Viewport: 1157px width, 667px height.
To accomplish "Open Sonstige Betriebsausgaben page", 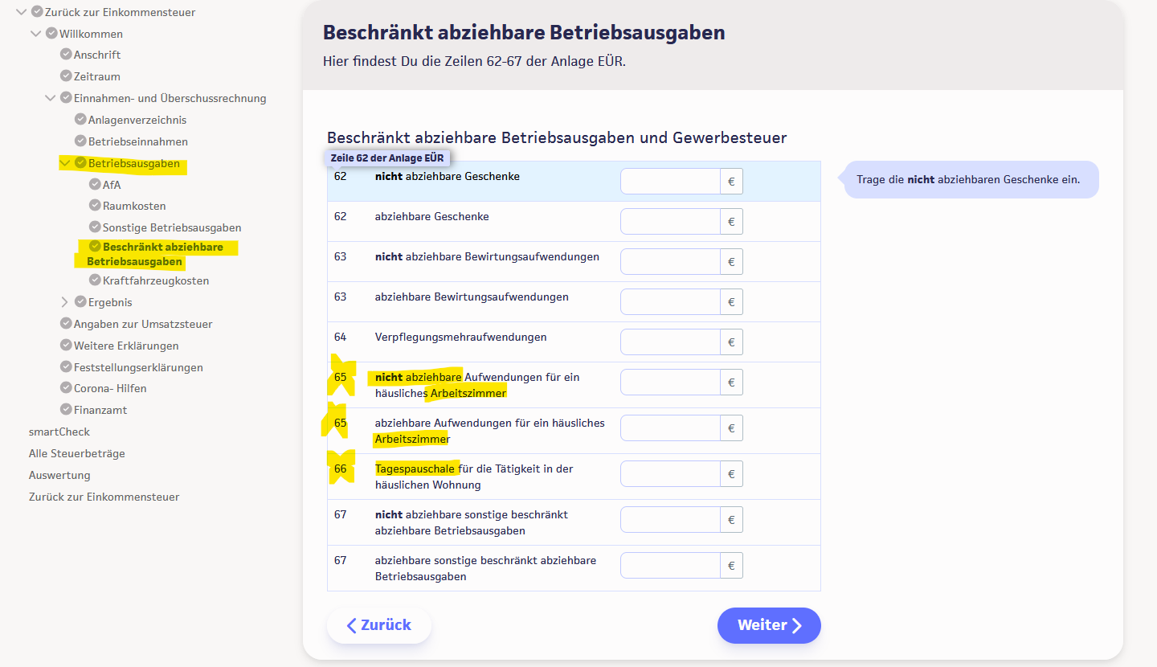I will click(x=172, y=227).
